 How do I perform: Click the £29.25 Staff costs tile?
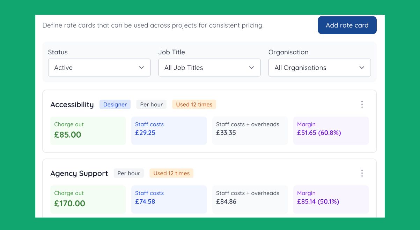click(x=169, y=130)
